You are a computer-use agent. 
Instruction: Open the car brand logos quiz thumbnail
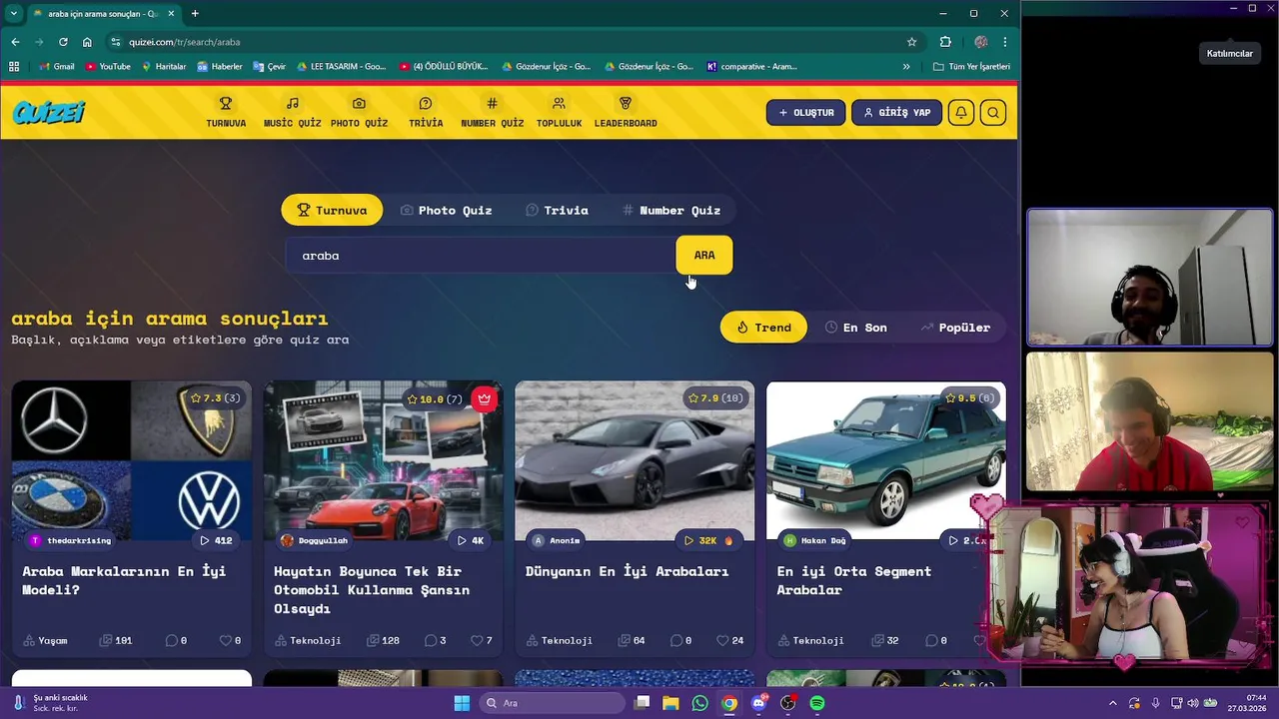coord(132,460)
